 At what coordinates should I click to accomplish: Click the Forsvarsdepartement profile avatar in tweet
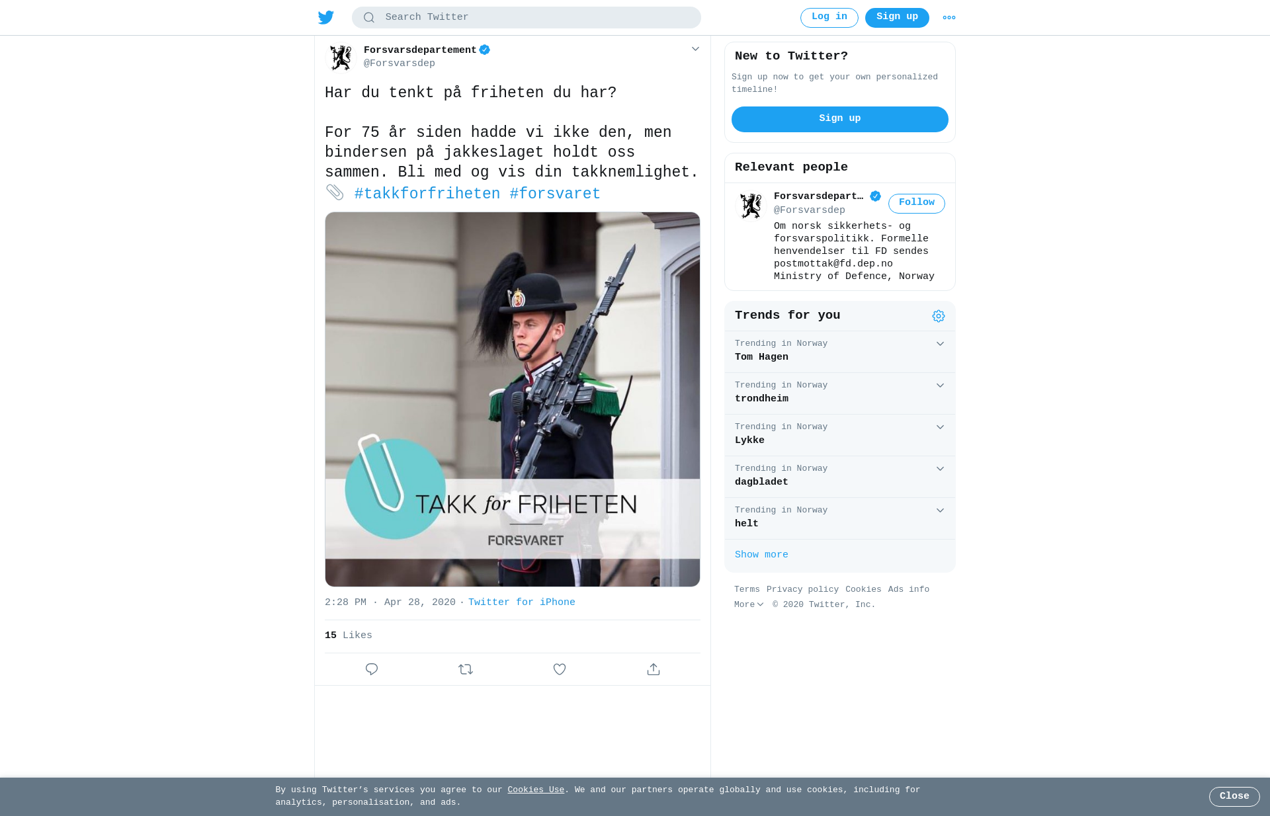[x=341, y=58]
